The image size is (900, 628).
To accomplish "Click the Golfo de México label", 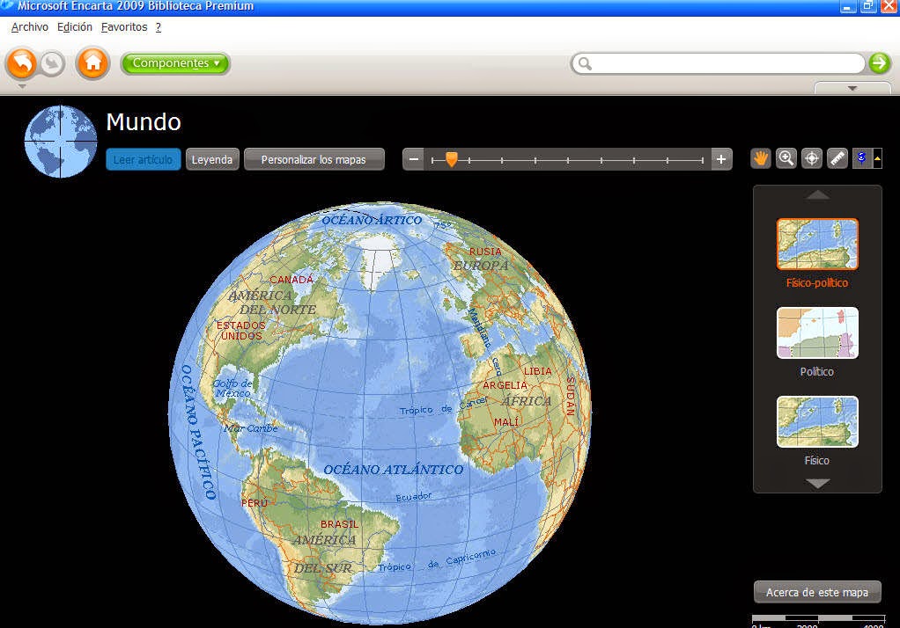I will (232, 388).
